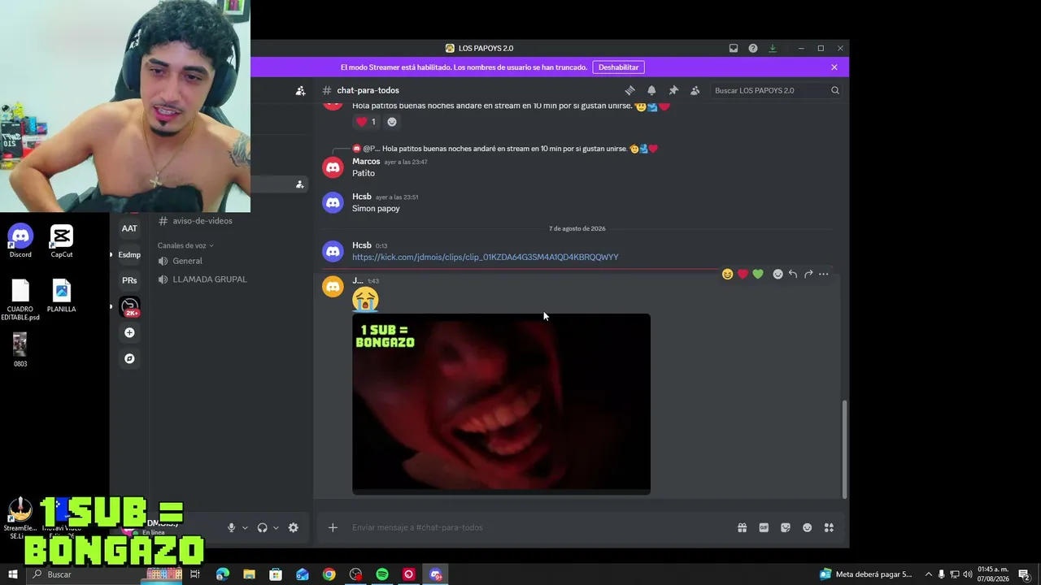
Task: Toggle the member list icon
Action: (695, 90)
